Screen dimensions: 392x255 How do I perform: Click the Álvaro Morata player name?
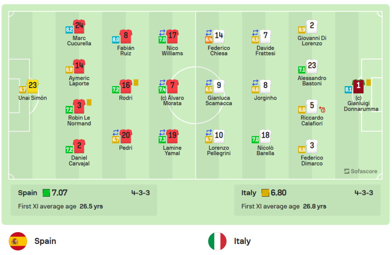pyautogui.click(x=172, y=100)
